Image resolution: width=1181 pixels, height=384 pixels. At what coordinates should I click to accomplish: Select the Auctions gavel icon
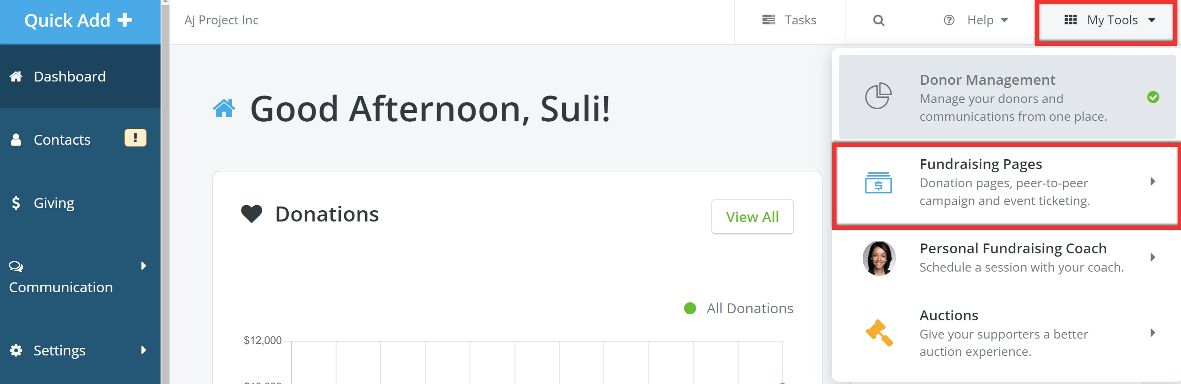[x=879, y=333]
